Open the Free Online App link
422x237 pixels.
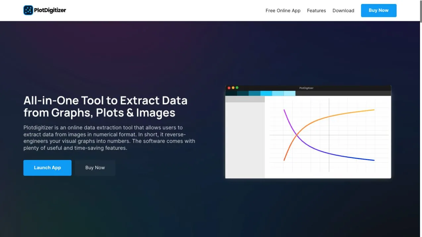coord(283,11)
